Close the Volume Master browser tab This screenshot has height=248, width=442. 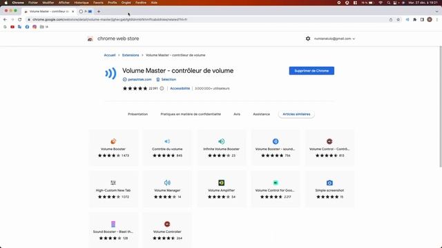pyautogui.click(x=73, y=12)
